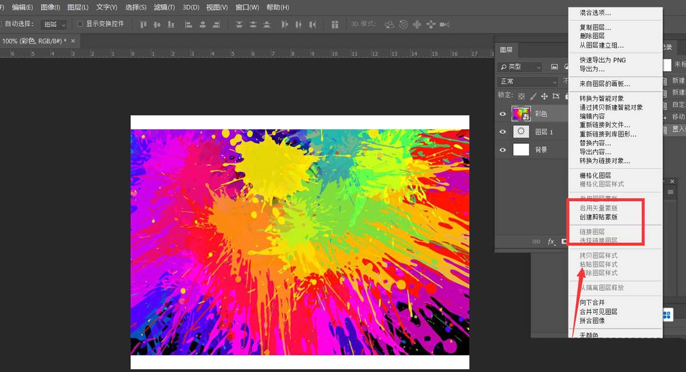This screenshot has height=372, width=686.
Task: Enable the 显示变换控件 checkbox
Action: coord(80,24)
